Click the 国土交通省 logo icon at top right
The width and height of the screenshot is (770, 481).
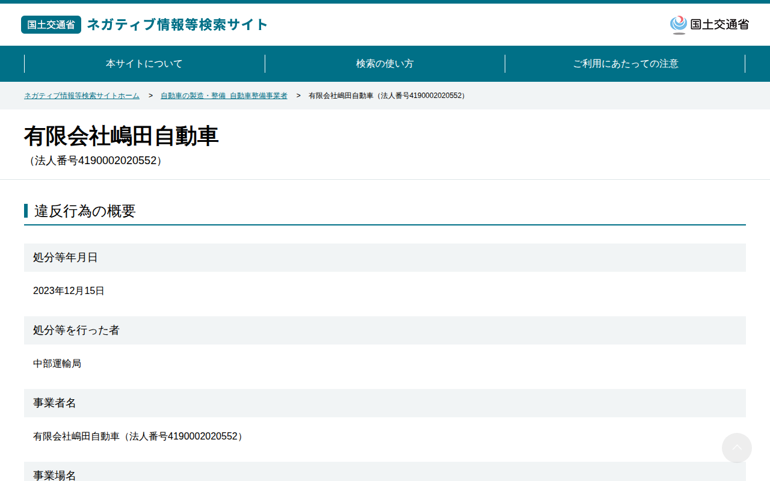point(709,25)
